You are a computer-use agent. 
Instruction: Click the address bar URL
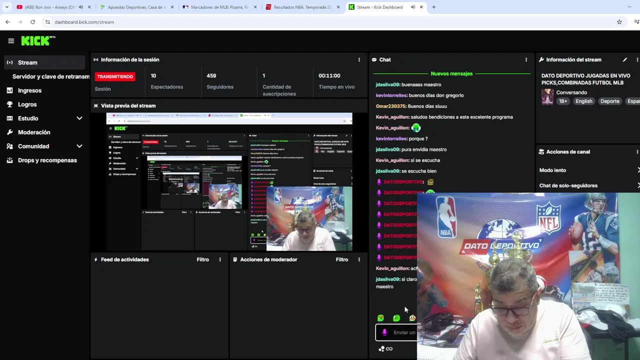(x=84, y=22)
